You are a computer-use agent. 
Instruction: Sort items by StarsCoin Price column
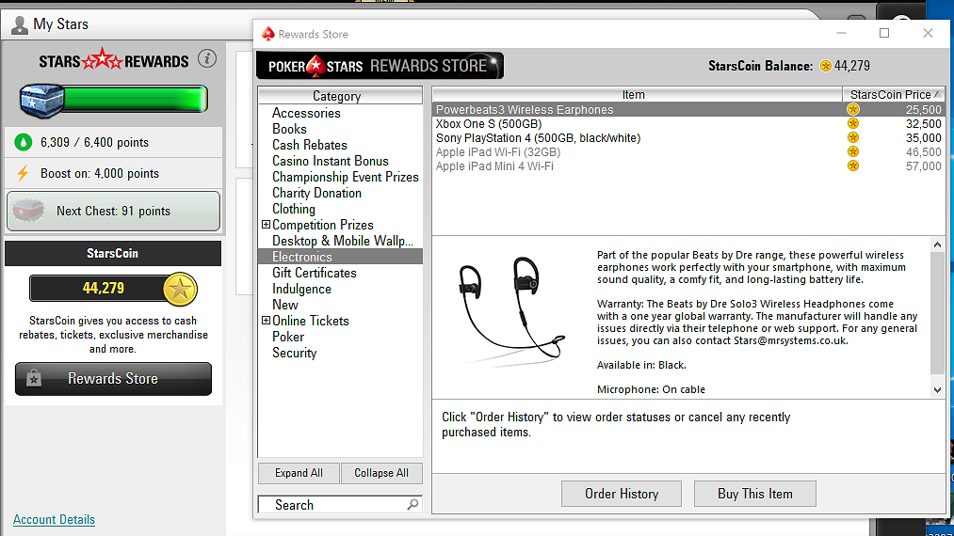tap(890, 95)
